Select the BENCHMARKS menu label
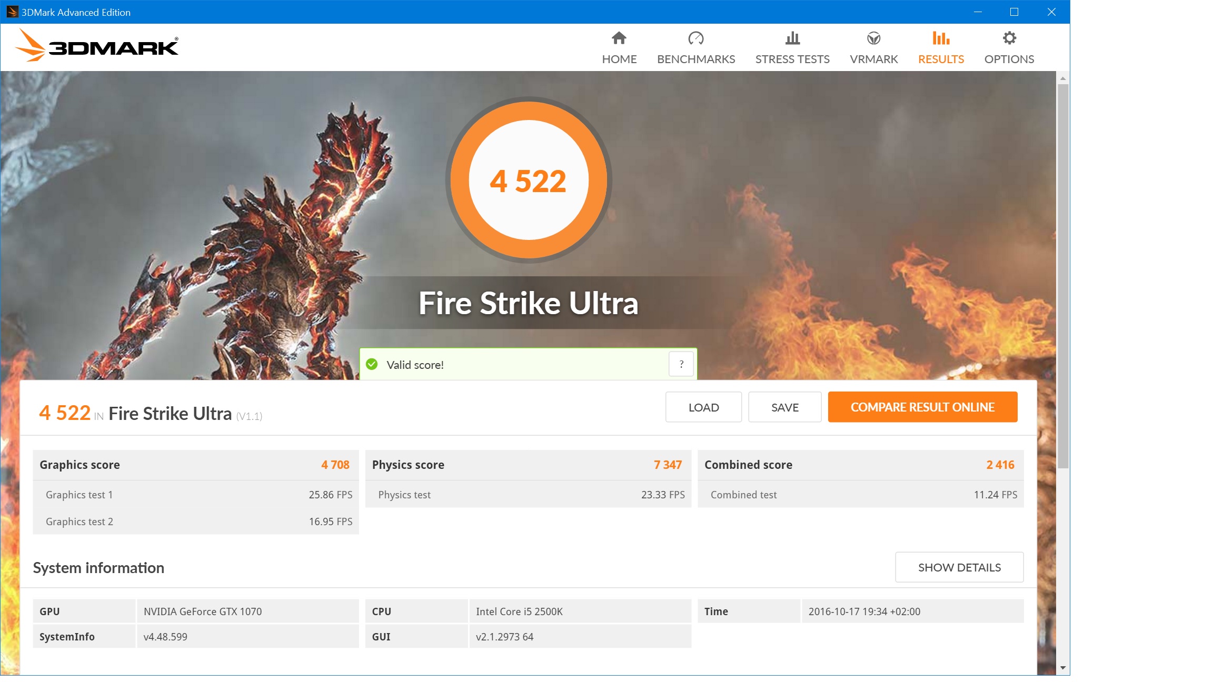 click(x=695, y=59)
